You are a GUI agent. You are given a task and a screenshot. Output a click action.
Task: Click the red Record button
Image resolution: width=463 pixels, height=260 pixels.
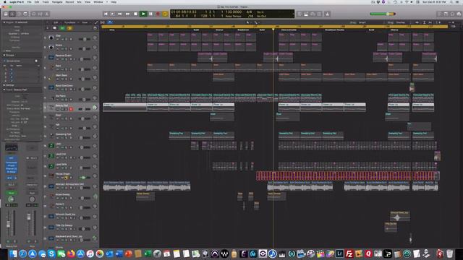pos(158,14)
